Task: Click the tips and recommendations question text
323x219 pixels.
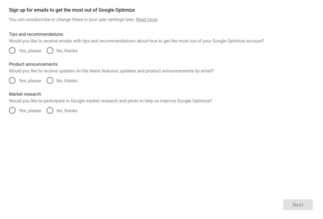Action: [x=137, y=40]
